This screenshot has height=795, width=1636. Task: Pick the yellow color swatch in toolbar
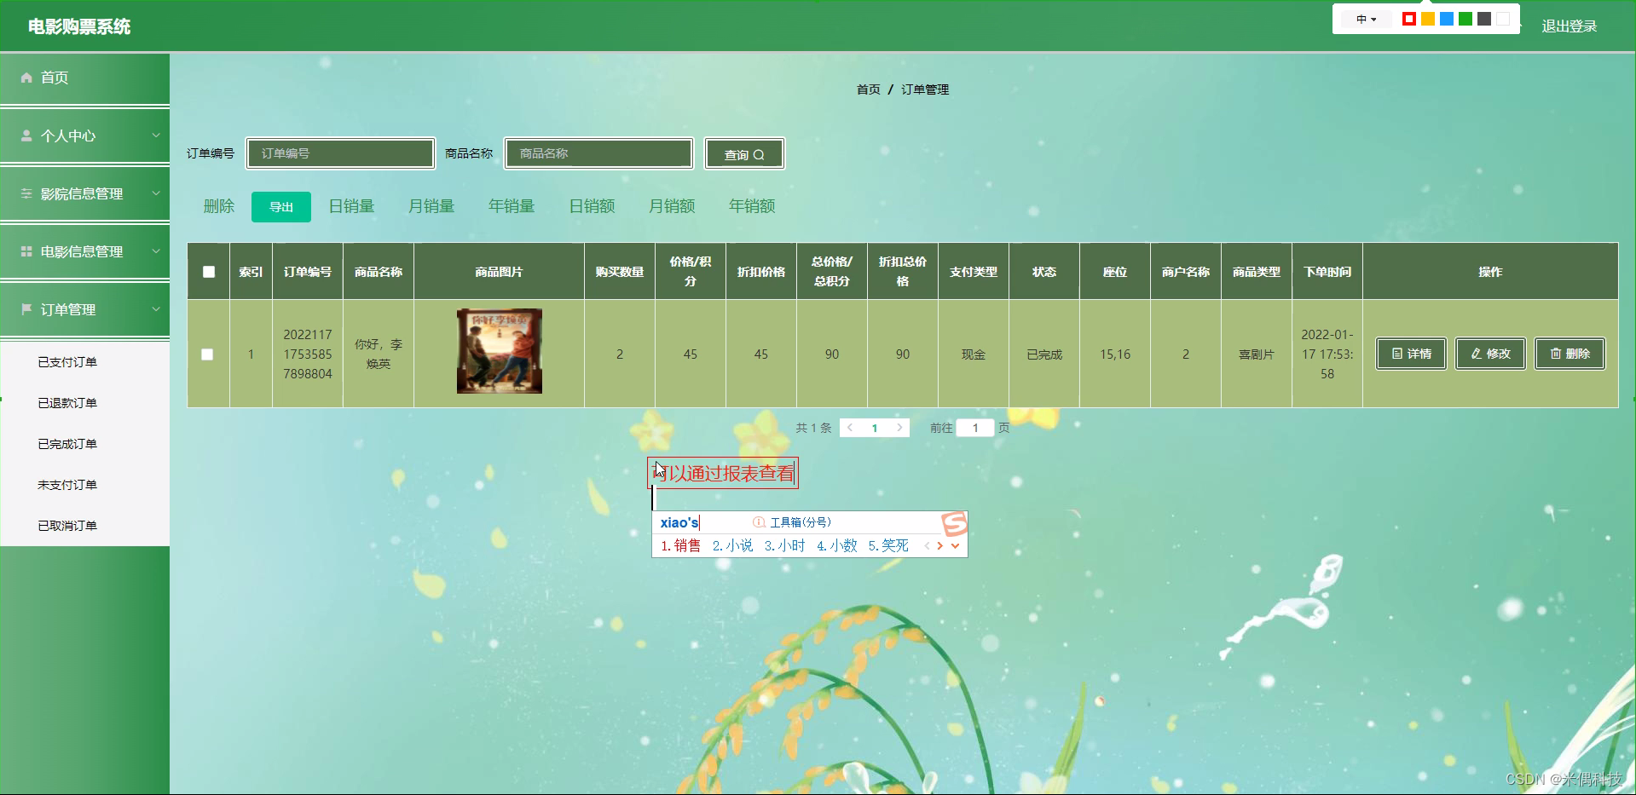pos(1428,19)
